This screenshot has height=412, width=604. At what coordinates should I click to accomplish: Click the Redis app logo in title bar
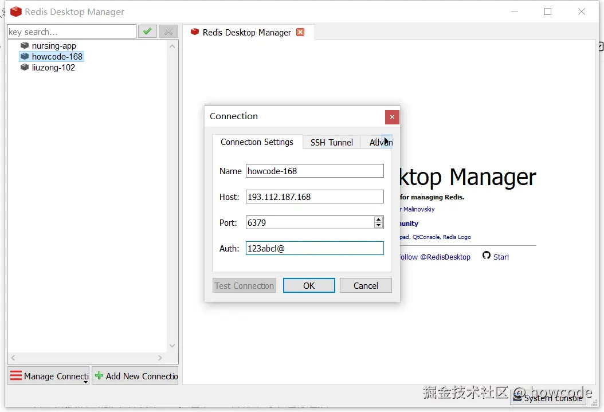click(x=16, y=11)
